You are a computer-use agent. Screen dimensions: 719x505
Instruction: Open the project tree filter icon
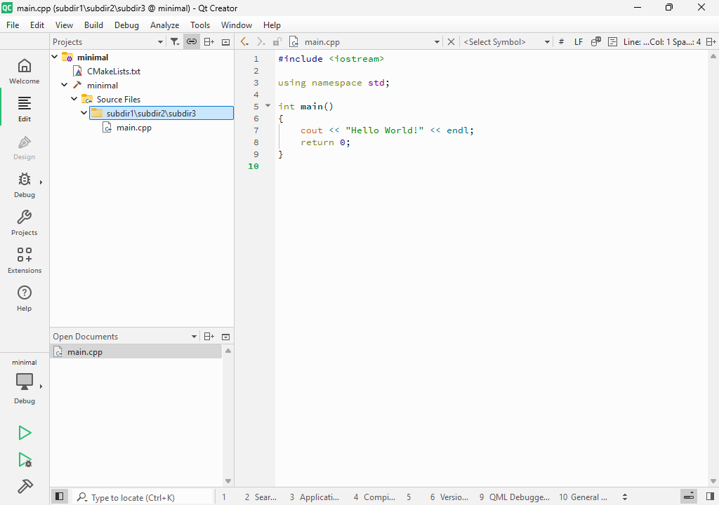pyautogui.click(x=174, y=41)
